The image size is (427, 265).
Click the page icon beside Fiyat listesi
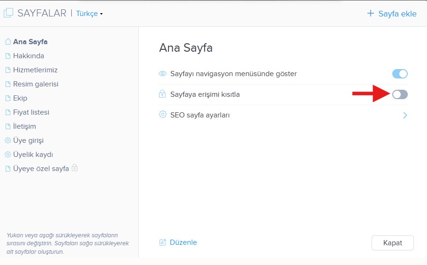click(x=8, y=112)
